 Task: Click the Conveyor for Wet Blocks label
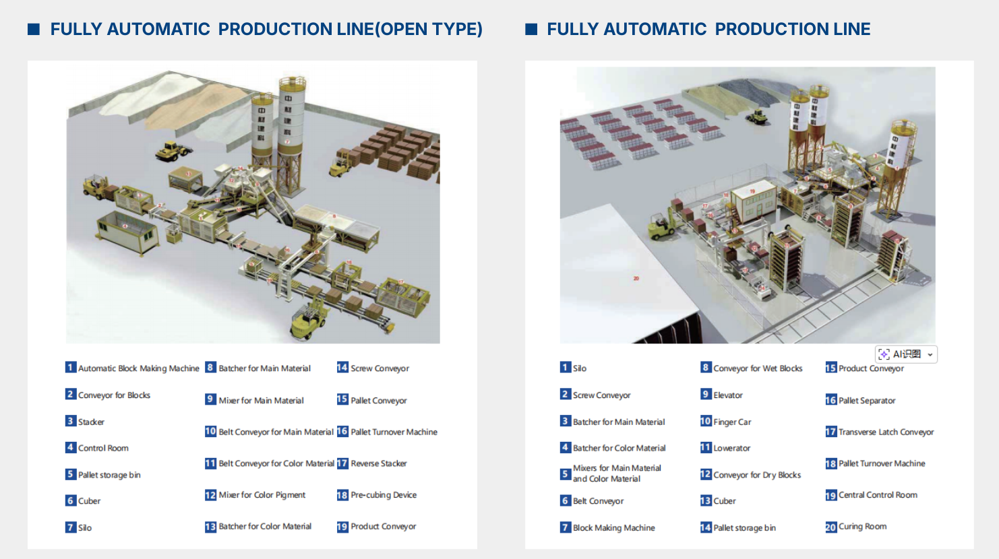click(x=758, y=368)
